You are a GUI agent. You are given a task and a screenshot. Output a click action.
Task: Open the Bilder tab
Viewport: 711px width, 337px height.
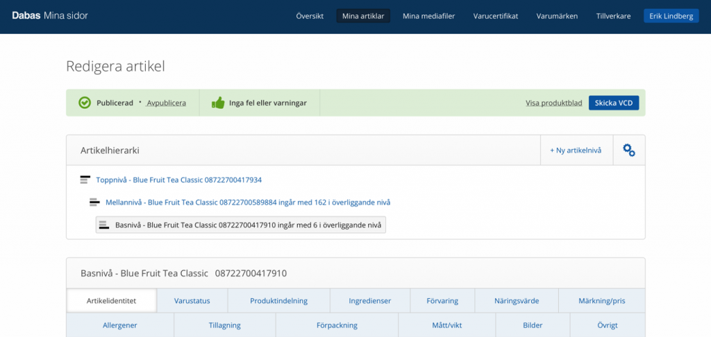coord(533,325)
